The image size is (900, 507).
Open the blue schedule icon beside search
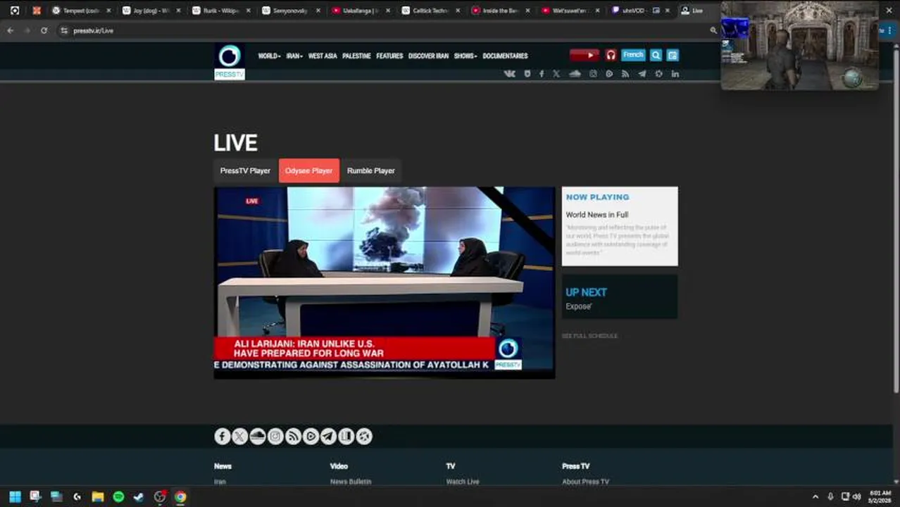tap(673, 55)
